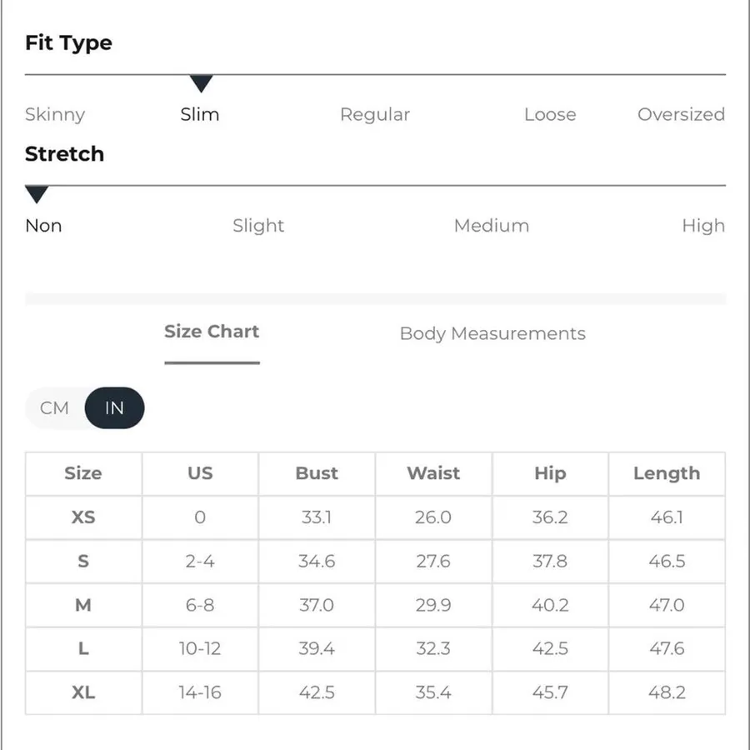Click the Bust column header

click(317, 473)
